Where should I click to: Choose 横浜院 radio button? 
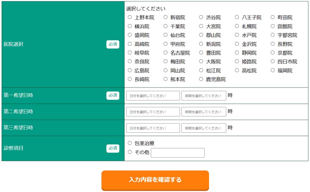point(130,26)
